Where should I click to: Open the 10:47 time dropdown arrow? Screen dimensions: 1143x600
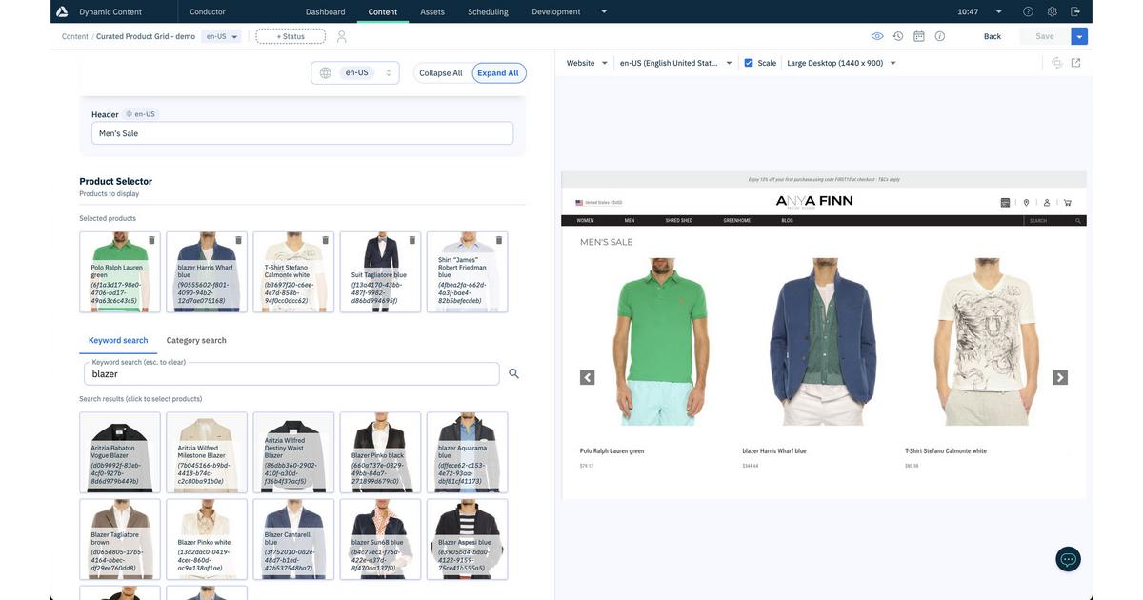999,11
